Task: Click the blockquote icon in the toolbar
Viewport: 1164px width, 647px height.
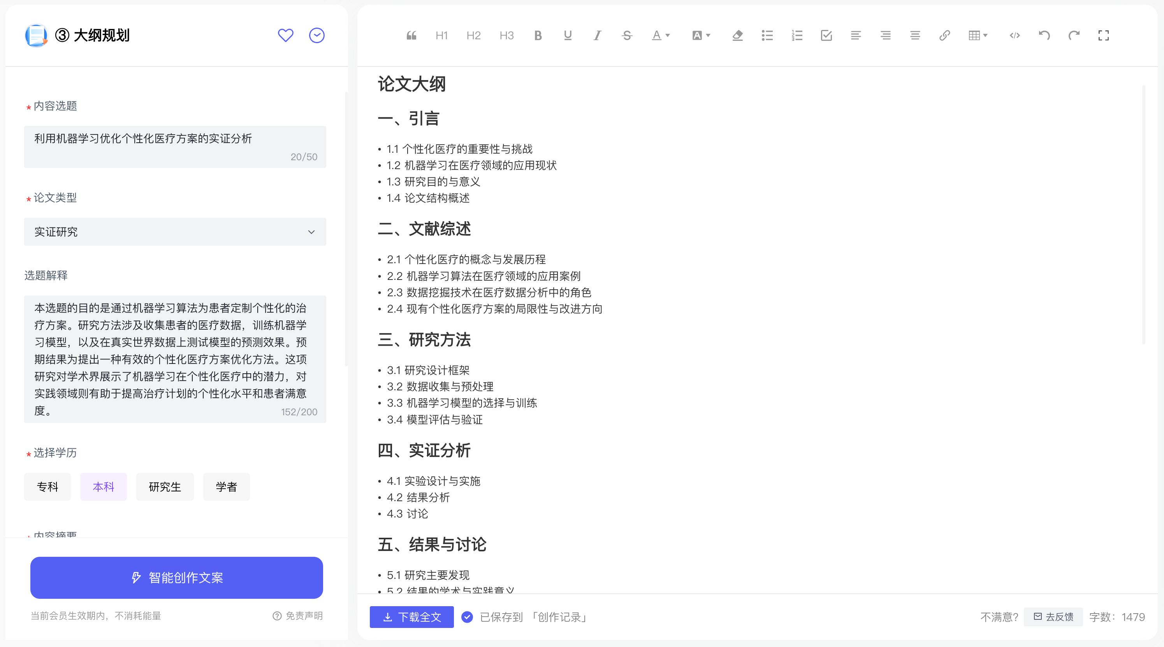Action: (x=411, y=36)
